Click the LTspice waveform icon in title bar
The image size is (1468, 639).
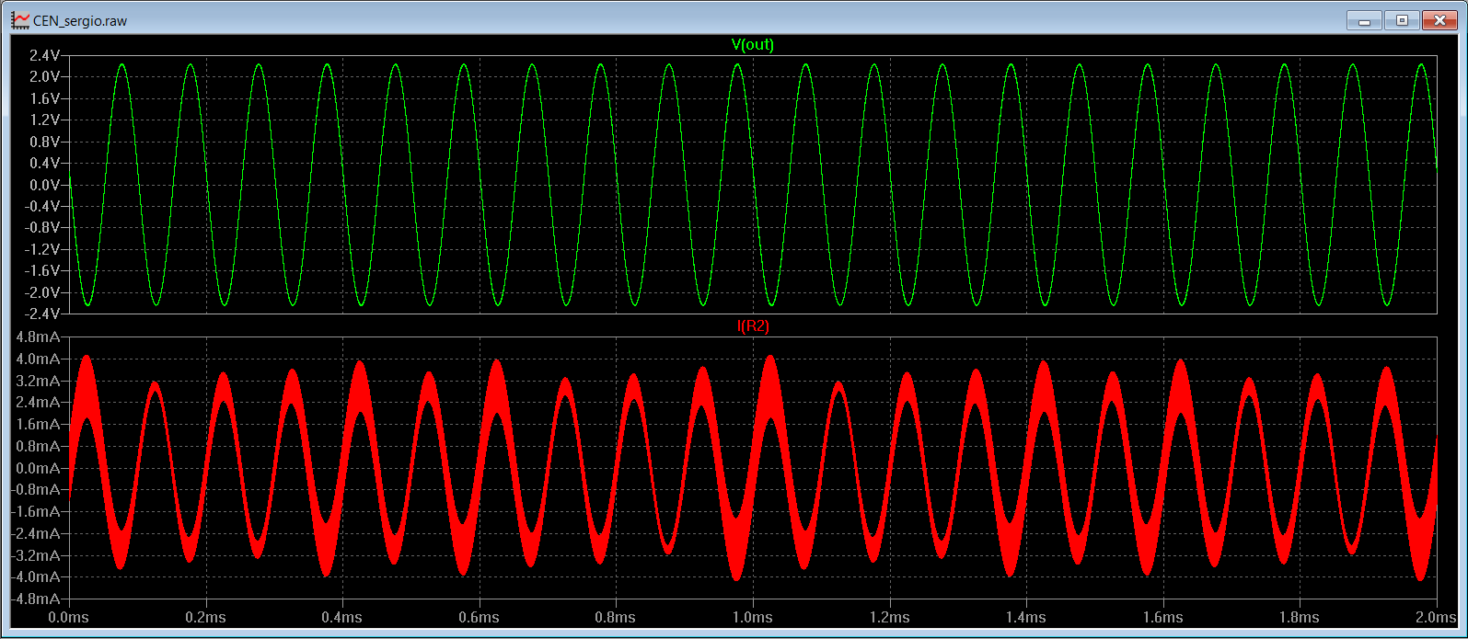20,20
